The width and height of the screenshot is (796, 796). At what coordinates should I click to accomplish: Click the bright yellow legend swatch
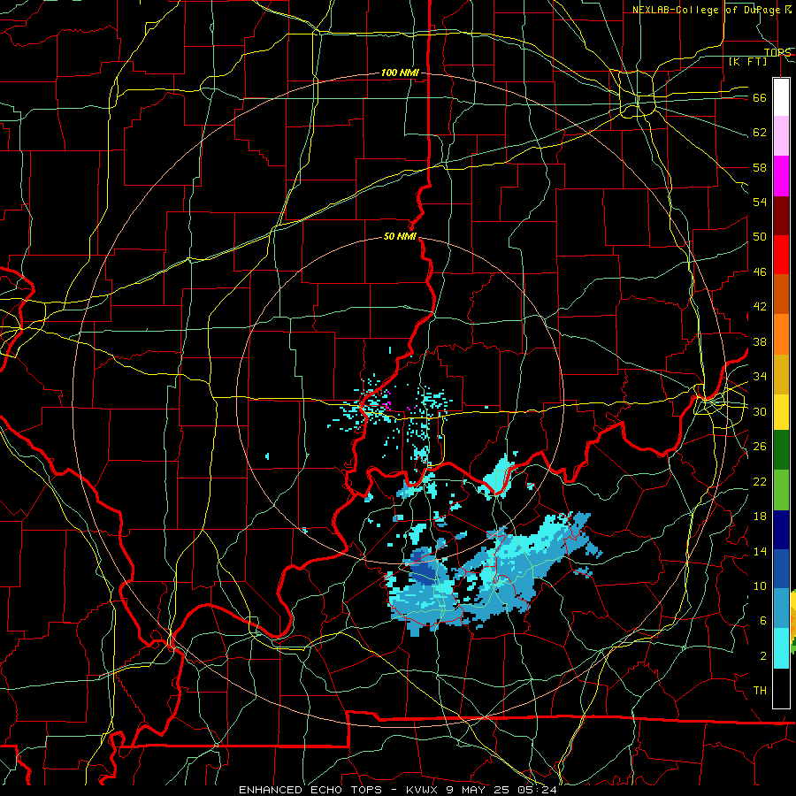(x=781, y=412)
